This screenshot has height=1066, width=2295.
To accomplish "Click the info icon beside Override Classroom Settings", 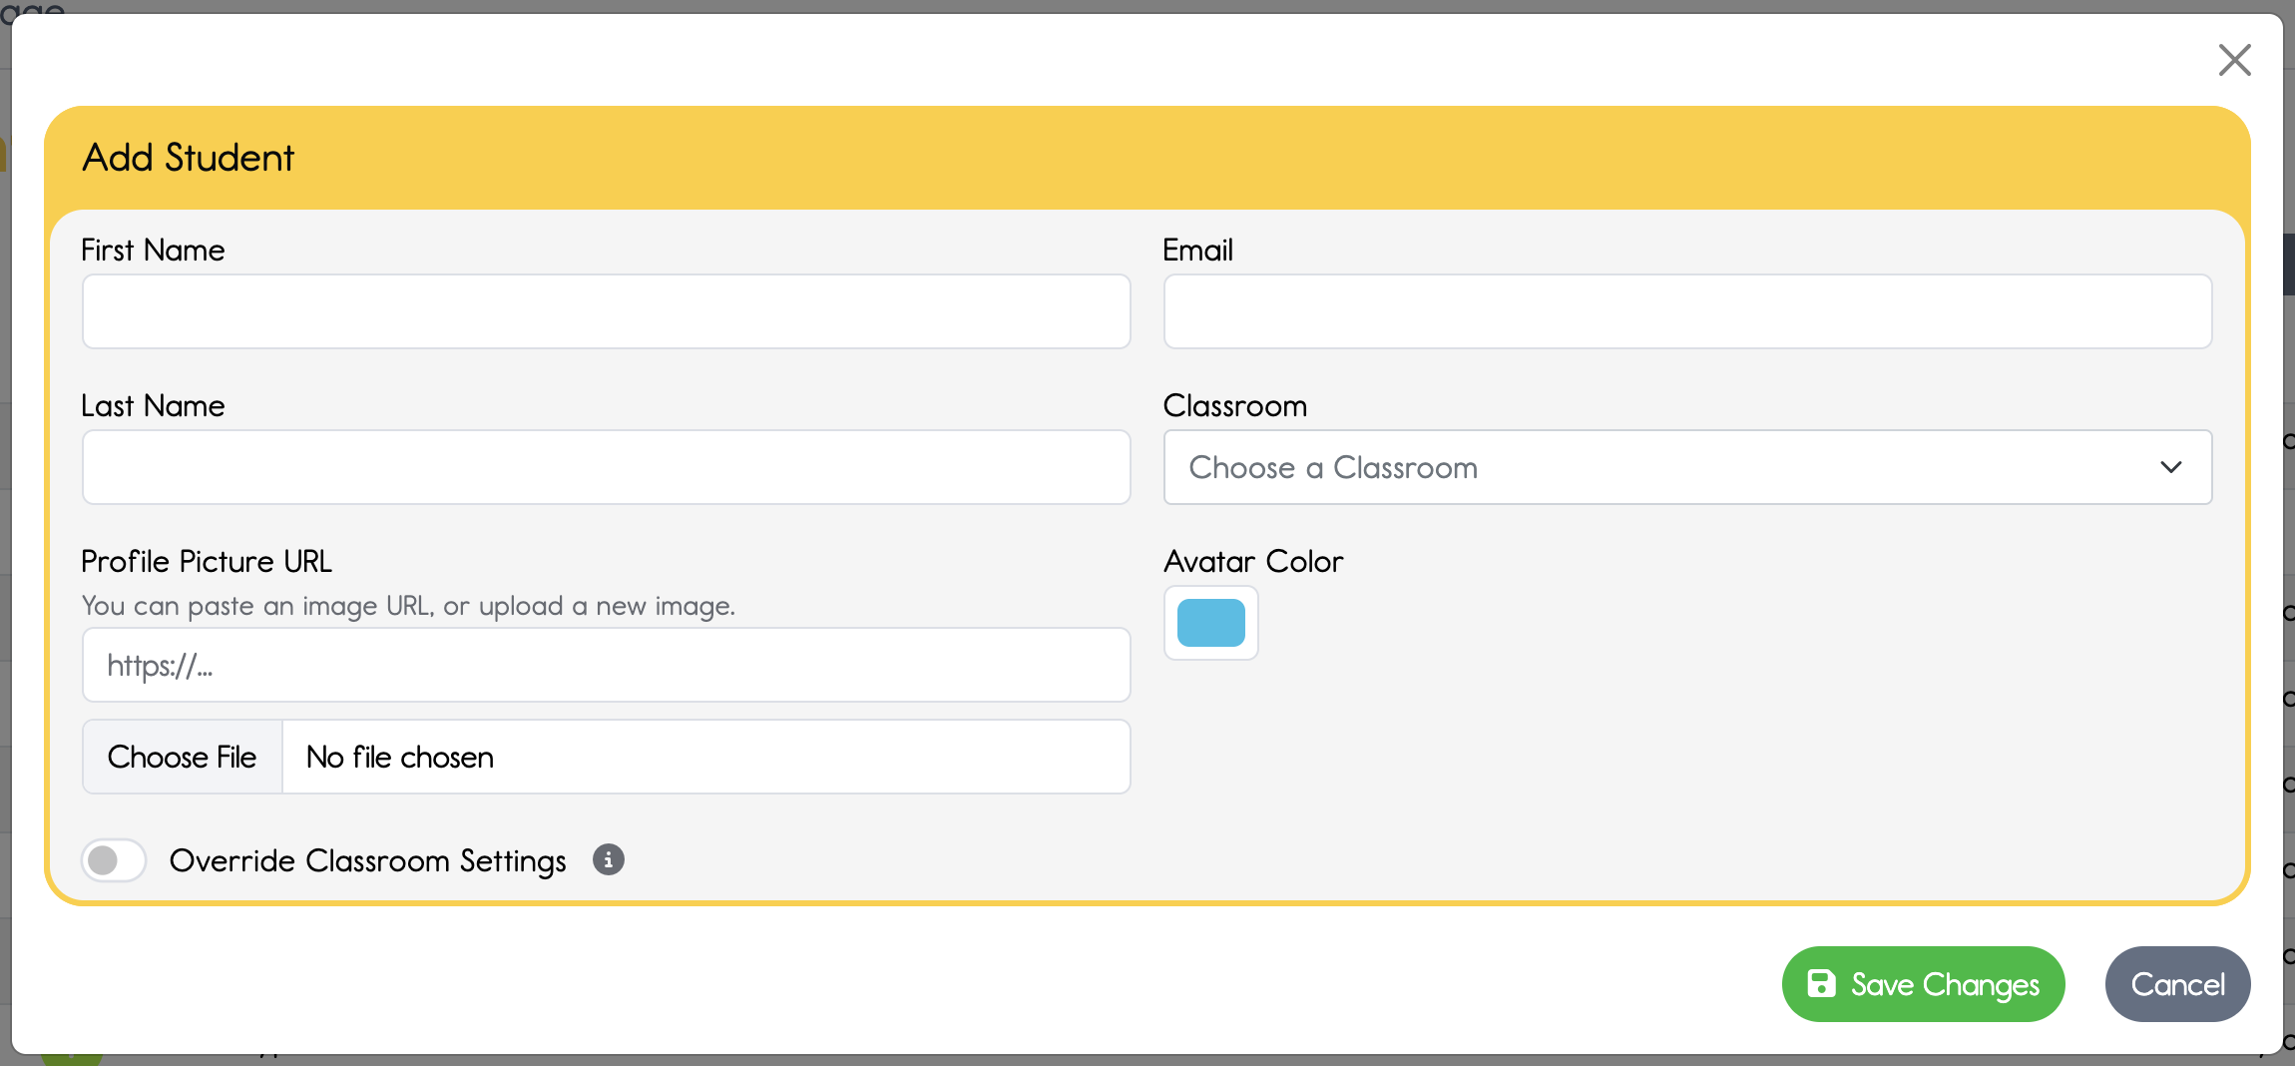I will pos(607,859).
